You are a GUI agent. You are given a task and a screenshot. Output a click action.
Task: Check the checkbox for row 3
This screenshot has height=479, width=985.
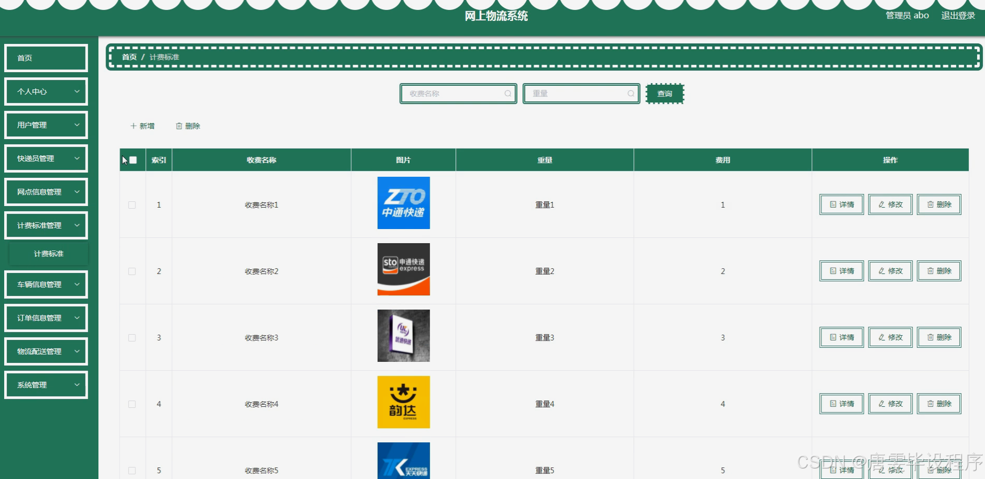click(132, 338)
